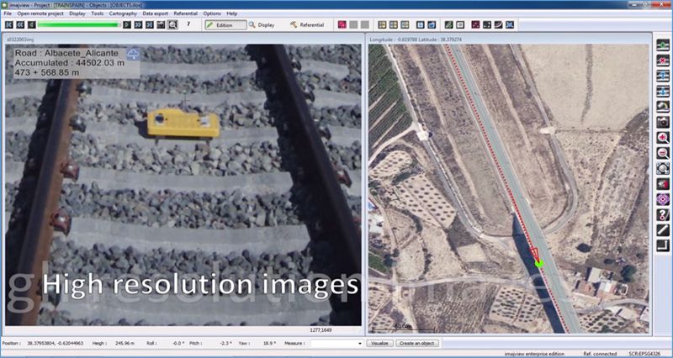The height and width of the screenshot is (358, 673).
Task: Click the green sequence progress bar
Action: [x=79, y=25]
